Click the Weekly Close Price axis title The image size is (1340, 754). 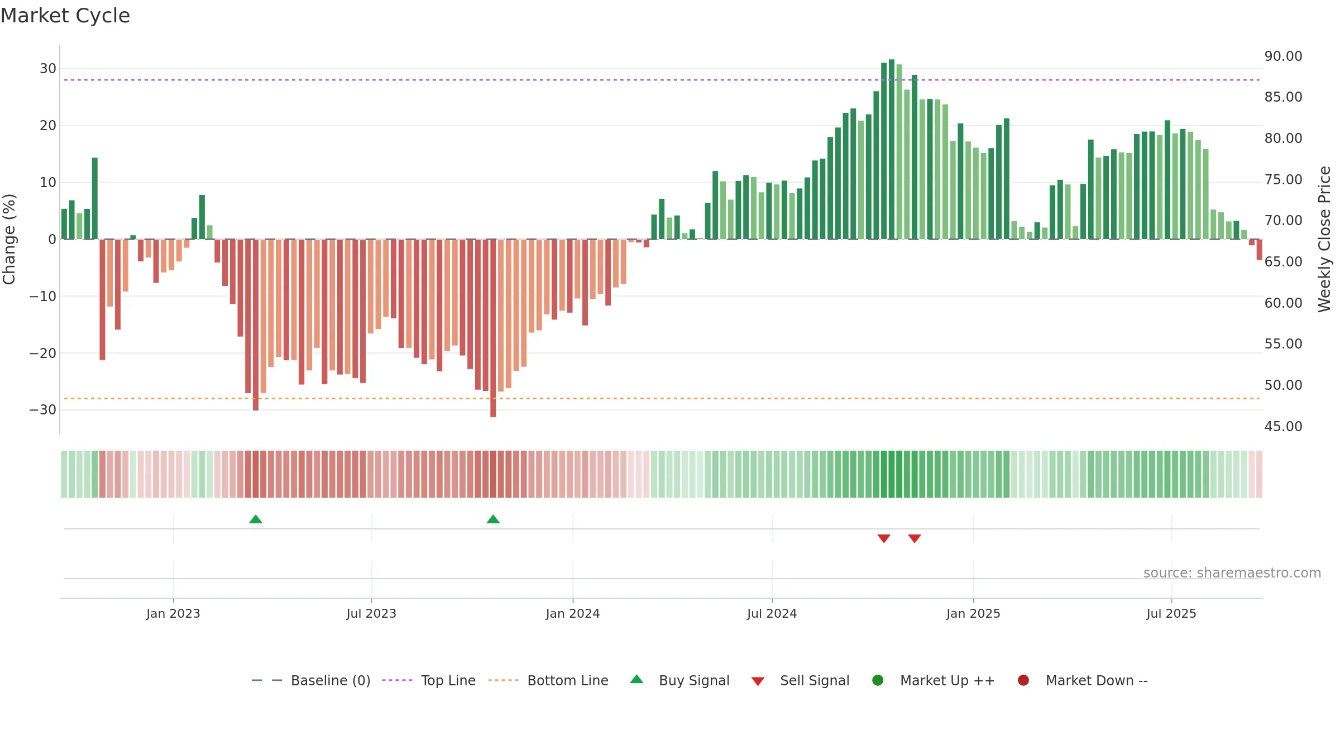[1324, 239]
